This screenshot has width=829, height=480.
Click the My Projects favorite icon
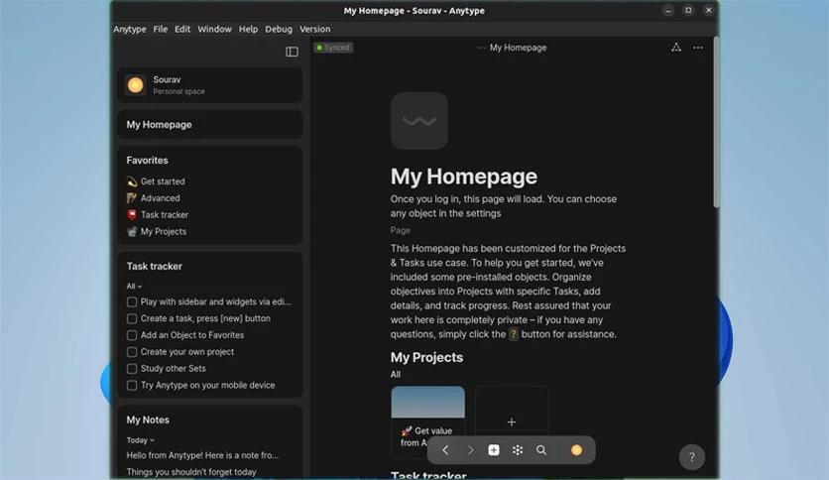point(132,231)
